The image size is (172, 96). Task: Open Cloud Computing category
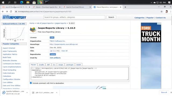[9, 70]
